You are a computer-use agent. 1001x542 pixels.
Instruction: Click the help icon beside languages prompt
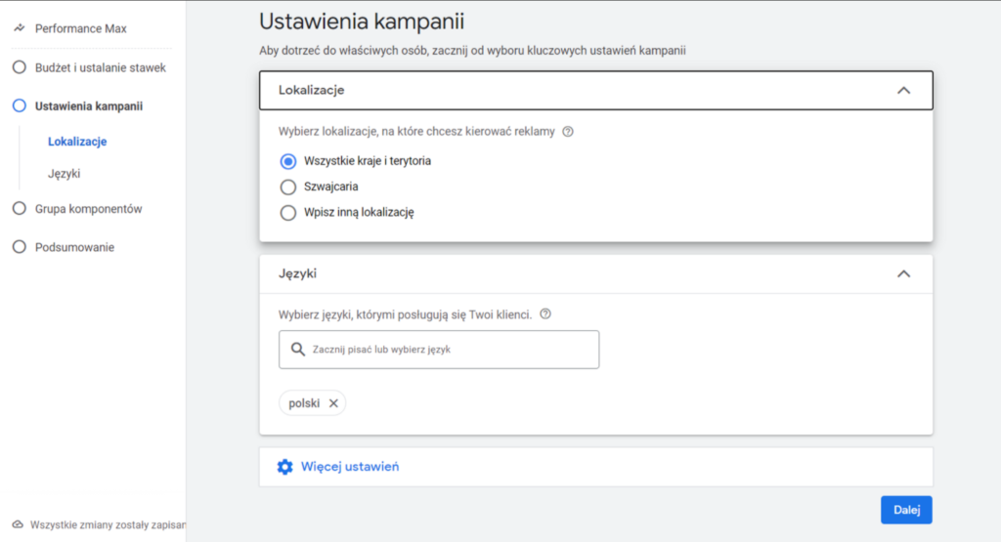pyautogui.click(x=545, y=314)
